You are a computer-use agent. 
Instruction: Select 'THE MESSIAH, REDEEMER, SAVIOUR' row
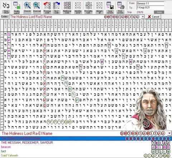coord(86,143)
